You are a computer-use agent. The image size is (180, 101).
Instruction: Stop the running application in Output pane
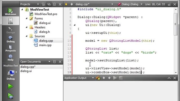click(121, 78)
